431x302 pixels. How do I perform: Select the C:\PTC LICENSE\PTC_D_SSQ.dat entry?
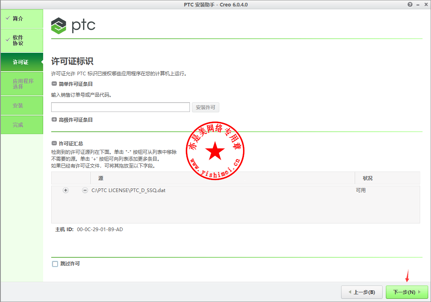128,190
